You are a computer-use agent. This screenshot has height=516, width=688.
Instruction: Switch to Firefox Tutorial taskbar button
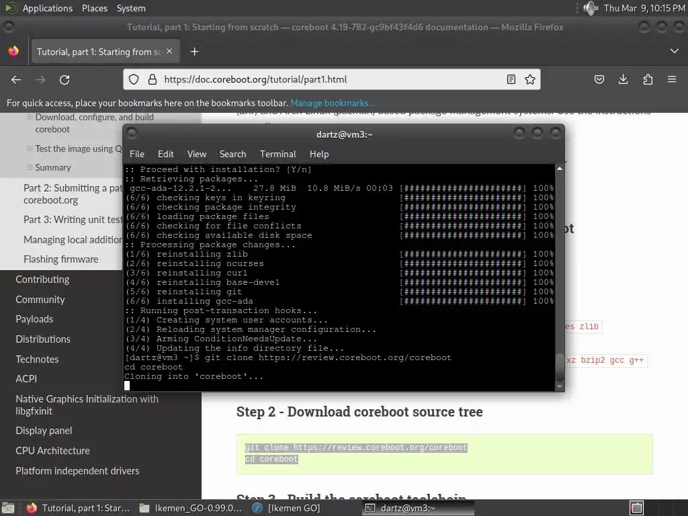(78, 508)
